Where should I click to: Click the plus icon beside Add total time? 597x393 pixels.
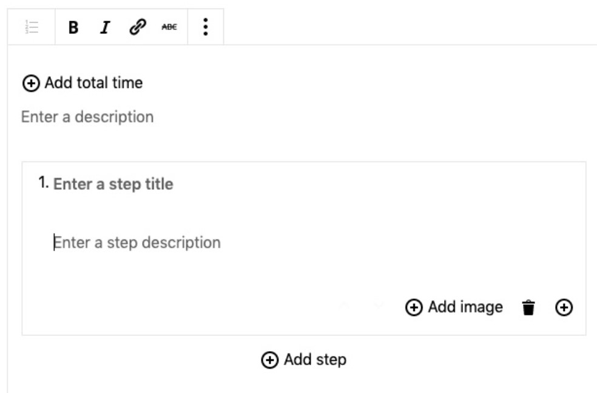pos(30,83)
